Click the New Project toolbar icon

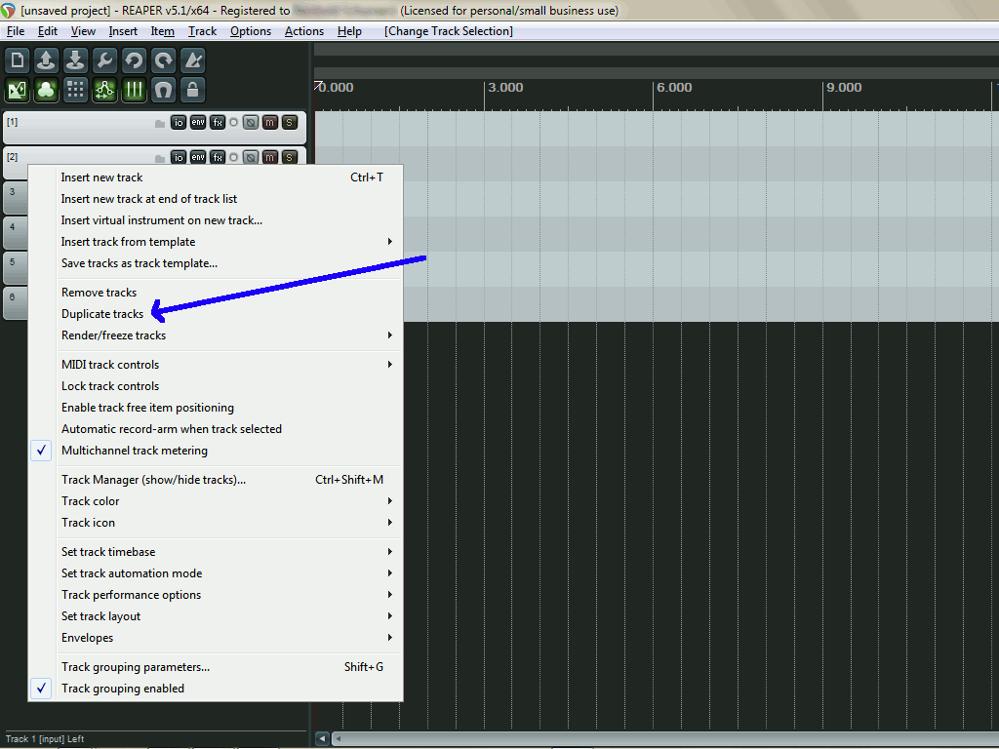point(17,60)
